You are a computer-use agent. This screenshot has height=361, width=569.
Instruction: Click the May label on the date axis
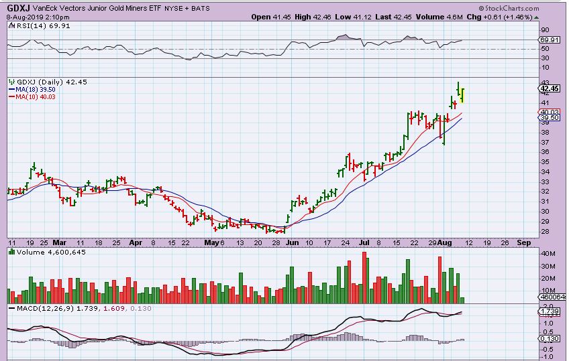pos(211,242)
